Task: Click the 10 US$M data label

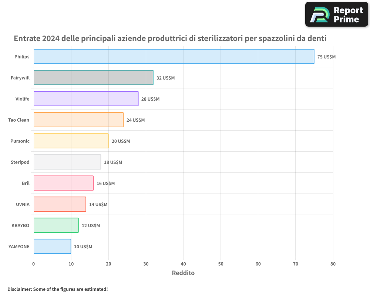Action: pos(83,247)
